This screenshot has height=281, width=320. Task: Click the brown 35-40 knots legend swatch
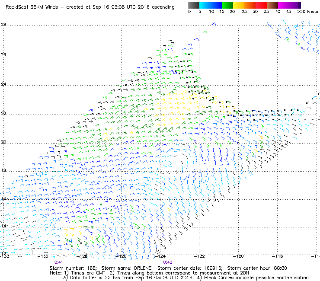pyautogui.click(x=272, y=5)
